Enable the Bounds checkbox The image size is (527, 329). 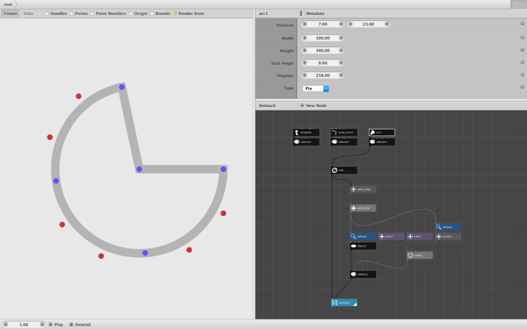click(x=152, y=13)
